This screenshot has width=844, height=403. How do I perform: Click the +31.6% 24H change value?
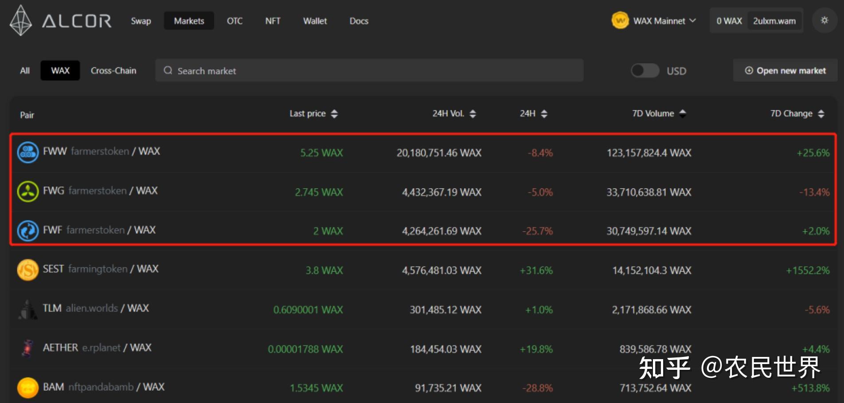[536, 270]
